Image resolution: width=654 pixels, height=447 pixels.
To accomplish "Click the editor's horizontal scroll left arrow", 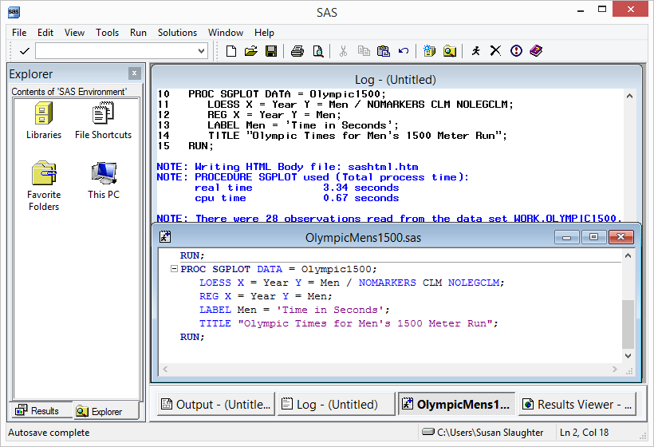I will coord(165,369).
